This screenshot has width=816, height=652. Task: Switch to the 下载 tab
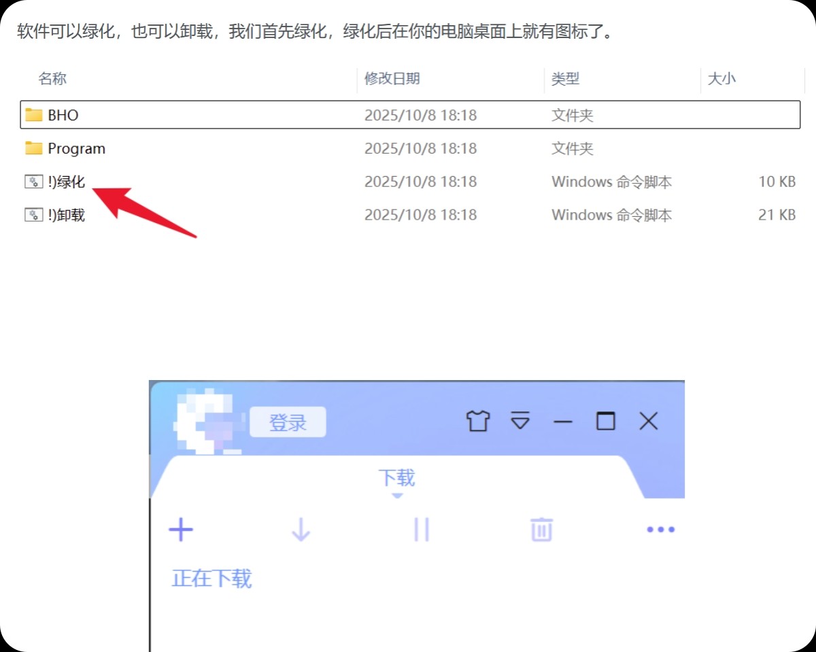click(x=396, y=478)
